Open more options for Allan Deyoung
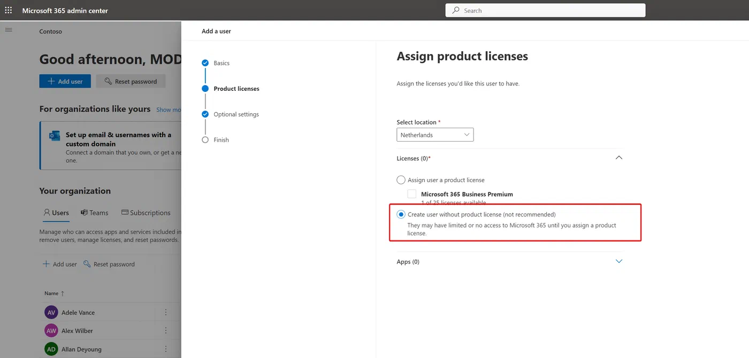This screenshot has width=749, height=358. pyautogui.click(x=166, y=349)
